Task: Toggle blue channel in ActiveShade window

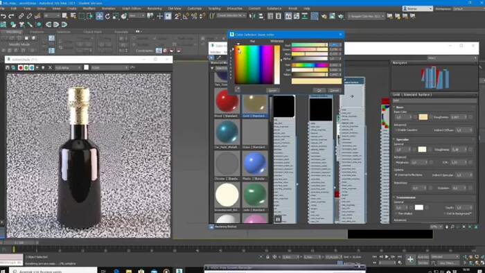Action: coord(31,67)
